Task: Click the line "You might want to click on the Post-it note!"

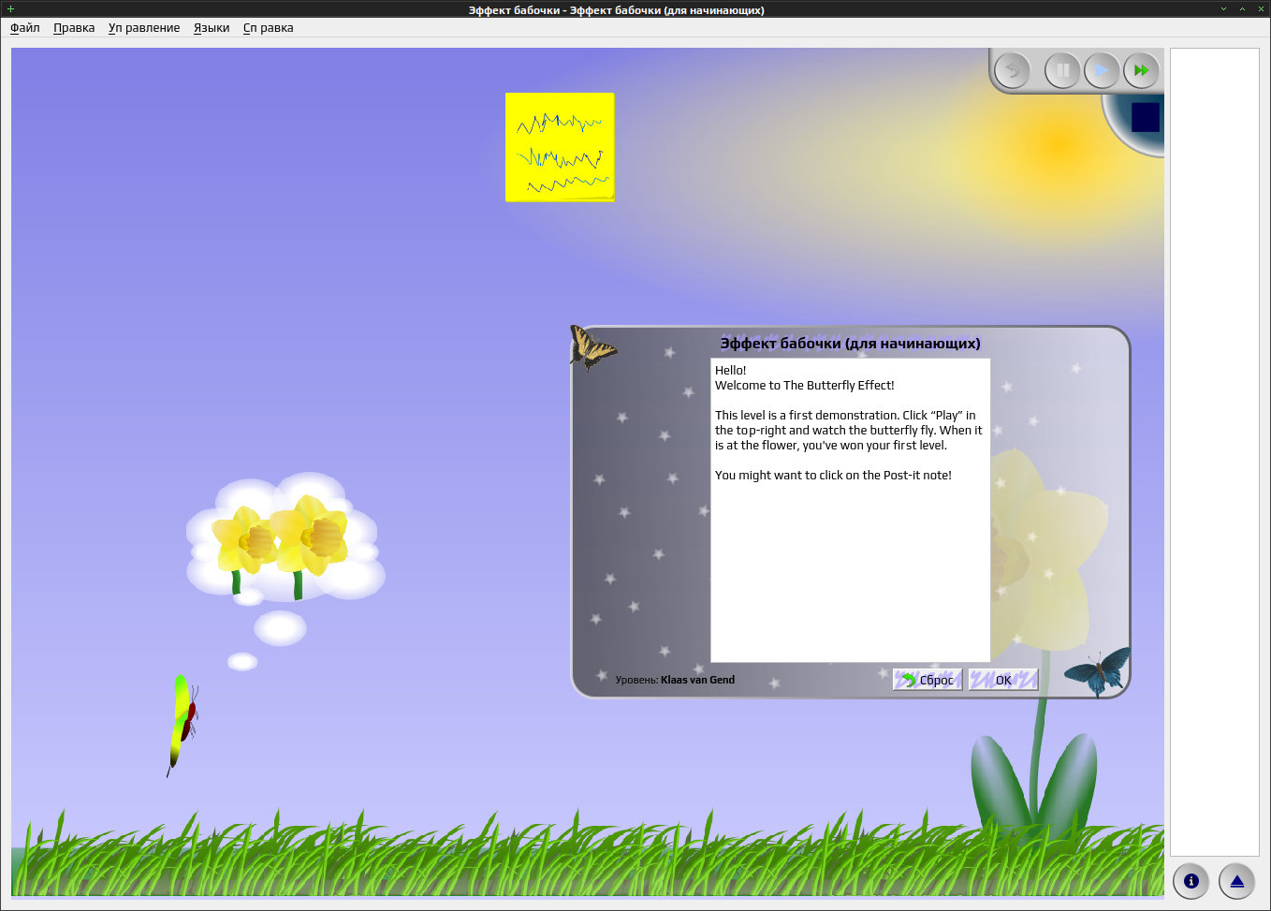Action: 833,476
